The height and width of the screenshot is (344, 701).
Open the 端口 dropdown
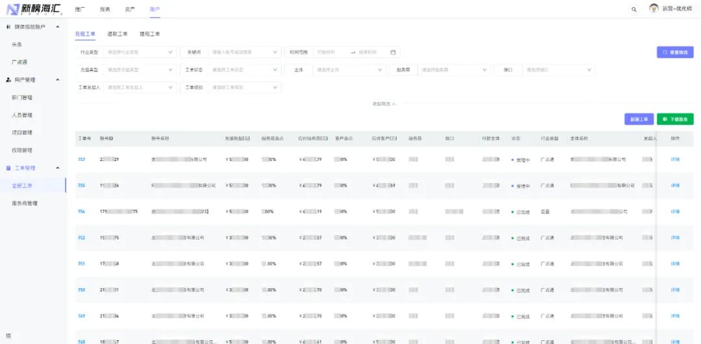point(558,70)
